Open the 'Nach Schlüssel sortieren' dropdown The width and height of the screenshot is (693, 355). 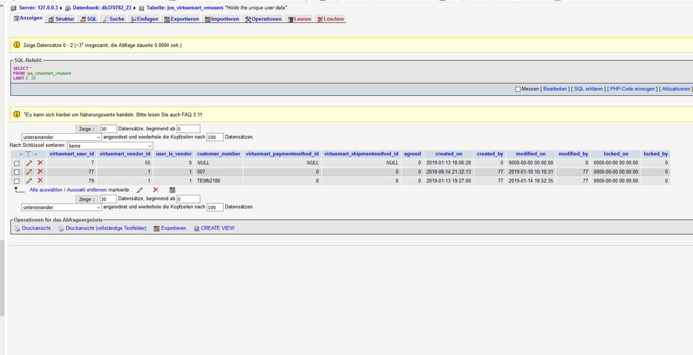click(x=110, y=146)
